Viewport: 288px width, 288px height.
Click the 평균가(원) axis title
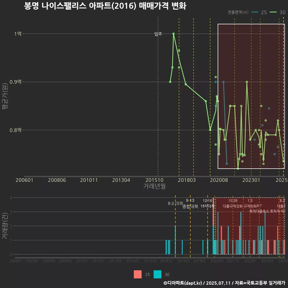pos(5,96)
